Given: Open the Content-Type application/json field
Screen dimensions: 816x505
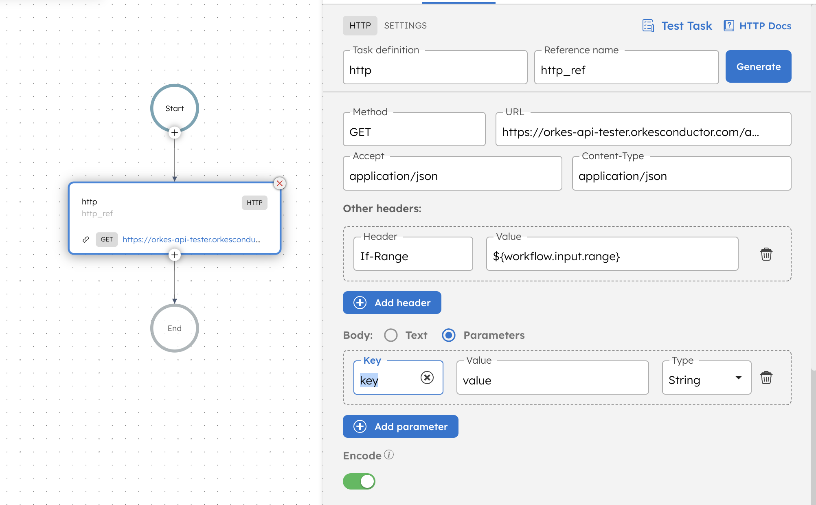Looking at the screenshot, I should [682, 173].
